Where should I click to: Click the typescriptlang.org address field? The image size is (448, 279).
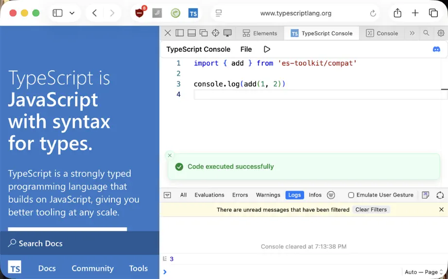click(296, 13)
